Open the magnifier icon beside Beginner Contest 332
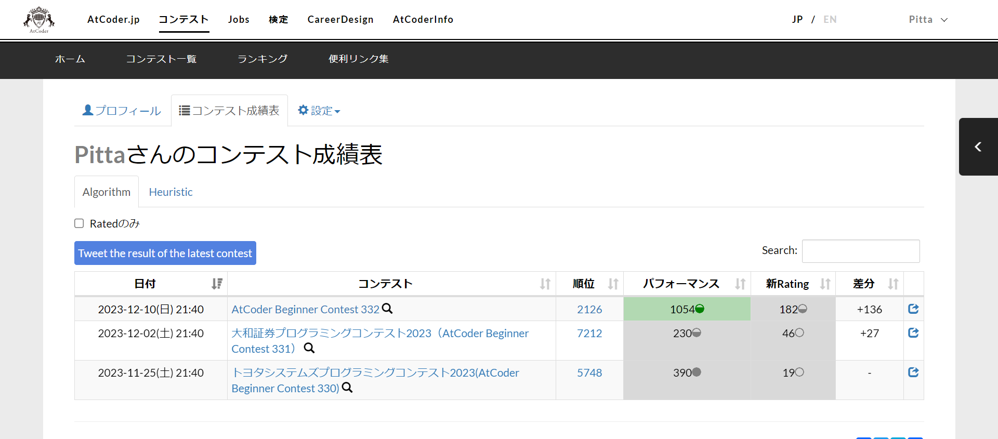Screen dimensions: 998x439 [387, 309]
